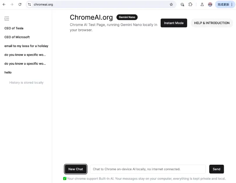
Task: Collapse the chat history sidebar
Action: click(7, 18)
